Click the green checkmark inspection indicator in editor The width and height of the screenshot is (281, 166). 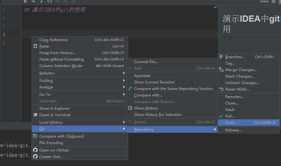pos(215,7)
